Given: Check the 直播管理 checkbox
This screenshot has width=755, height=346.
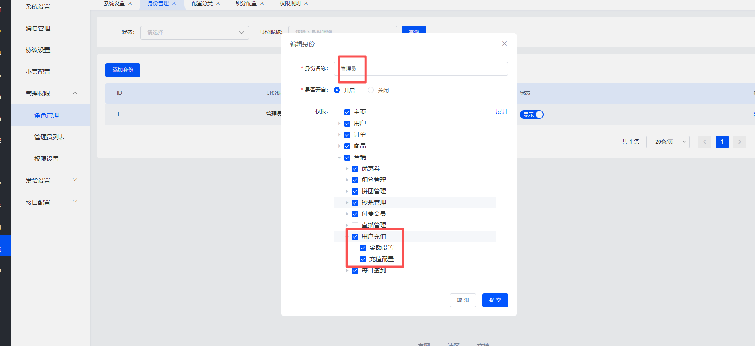Looking at the screenshot, I should [355, 225].
